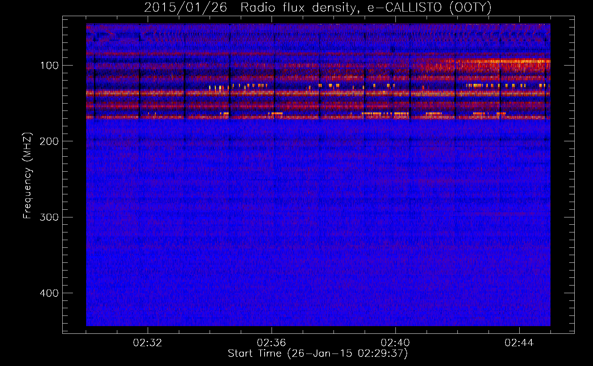
Task: Click the '02:44' time tick label
Action: click(519, 343)
